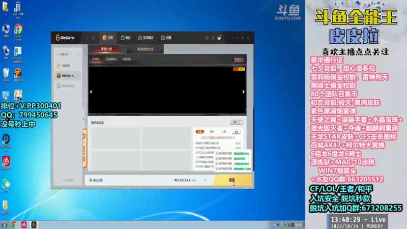407x229 pixels.
Task: Open the 先锋测试 tab
Action: (146, 38)
